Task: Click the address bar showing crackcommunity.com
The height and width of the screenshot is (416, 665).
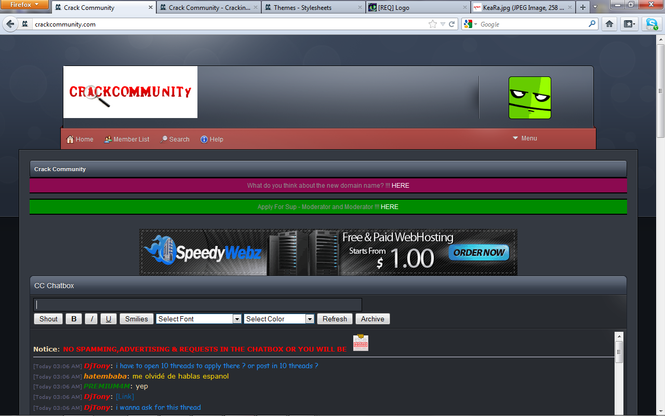Action: [x=229, y=24]
